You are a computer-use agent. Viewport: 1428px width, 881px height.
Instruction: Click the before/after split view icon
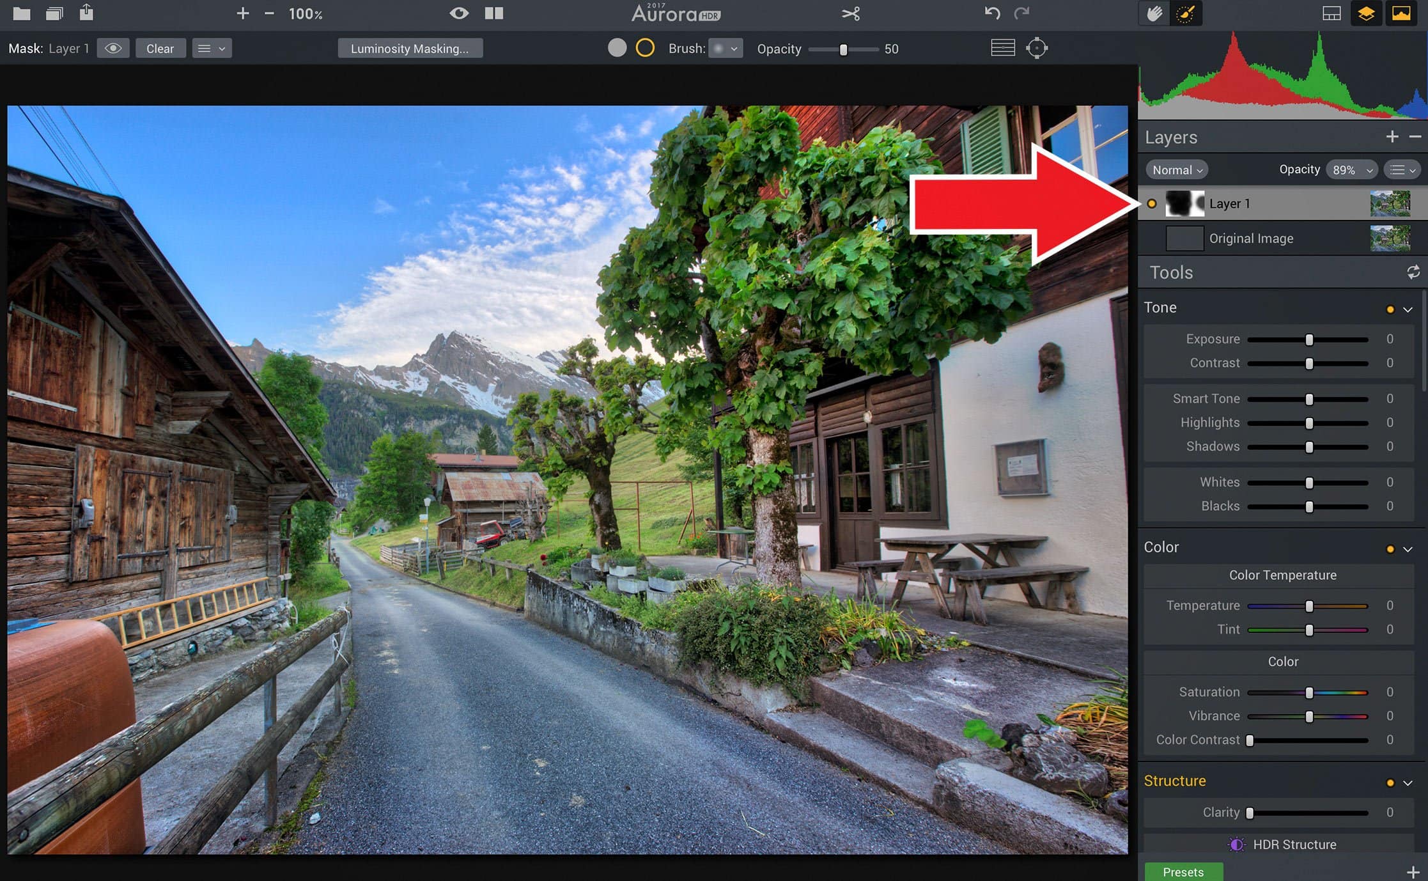click(495, 12)
